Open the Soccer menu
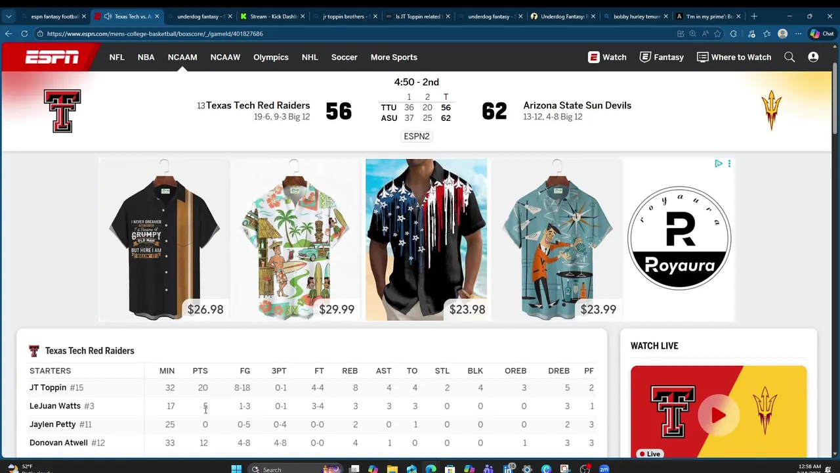This screenshot has height=473, width=840. coord(345,57)
